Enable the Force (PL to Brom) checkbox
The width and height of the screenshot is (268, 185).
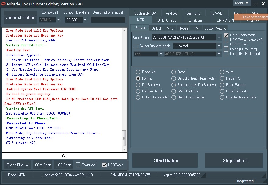coord(226,49)
